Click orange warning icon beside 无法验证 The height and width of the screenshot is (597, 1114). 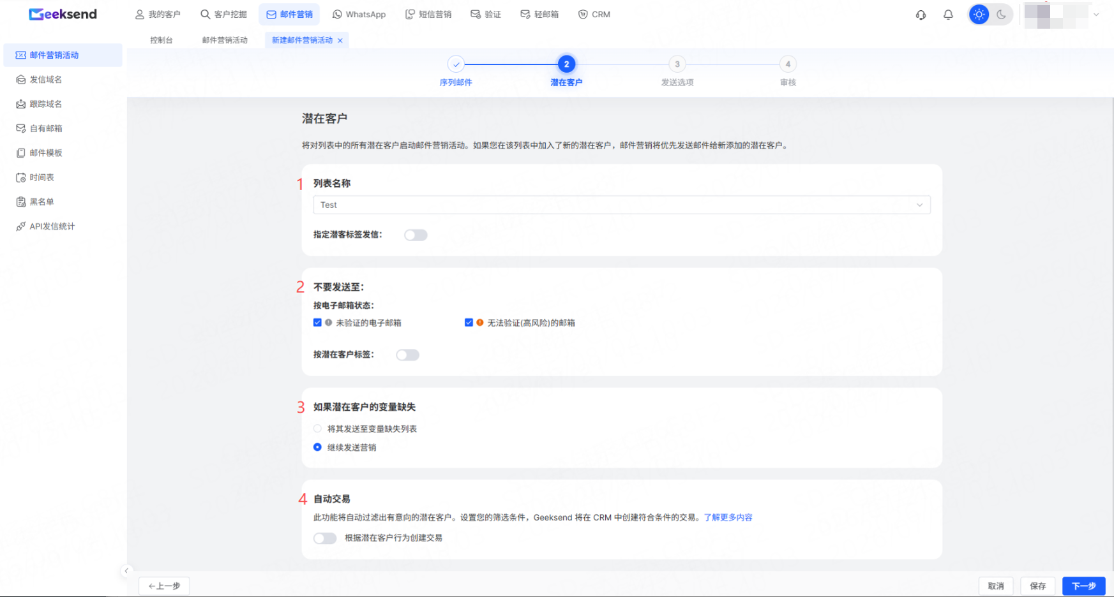pos(480,323)
